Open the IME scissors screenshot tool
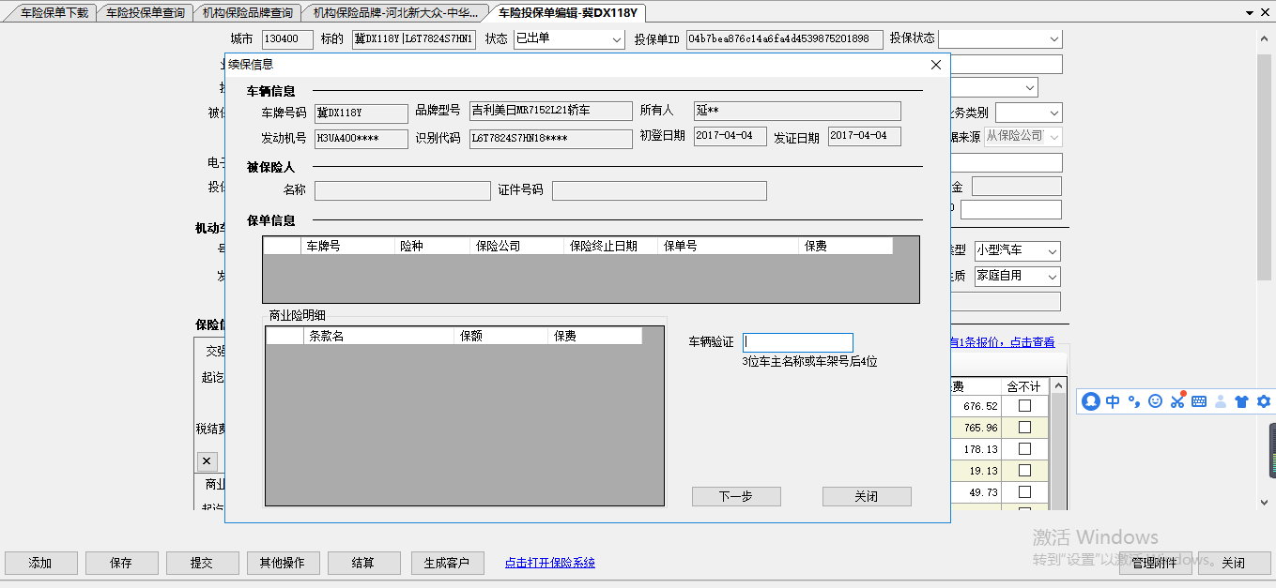The height and width of the screenshot is (588, 1276). click(1177, 401)
